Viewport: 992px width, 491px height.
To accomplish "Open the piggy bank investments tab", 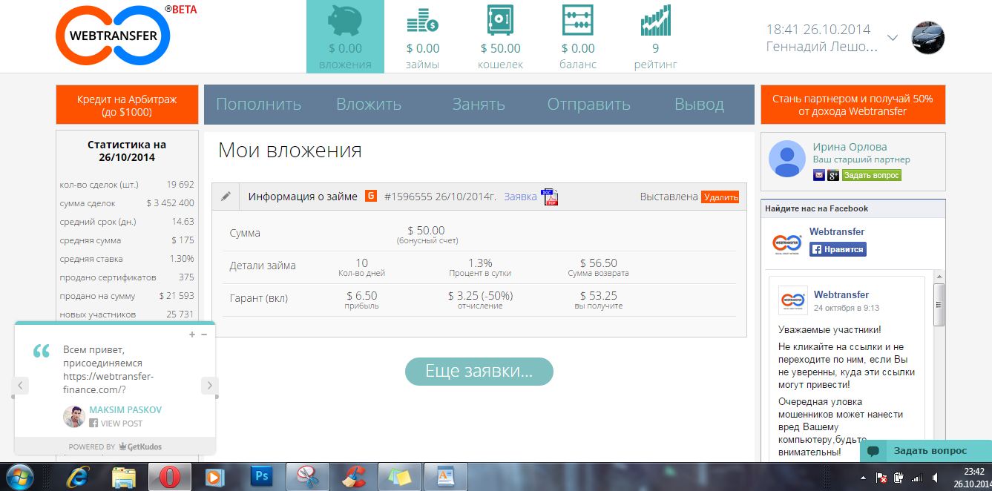I will point(345,36).
